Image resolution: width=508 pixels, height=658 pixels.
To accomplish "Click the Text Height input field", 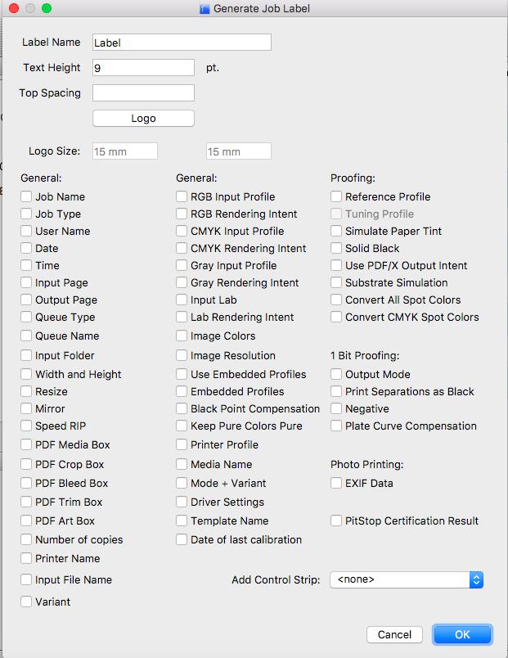I will pyautogui.click(x=143, y=68).
